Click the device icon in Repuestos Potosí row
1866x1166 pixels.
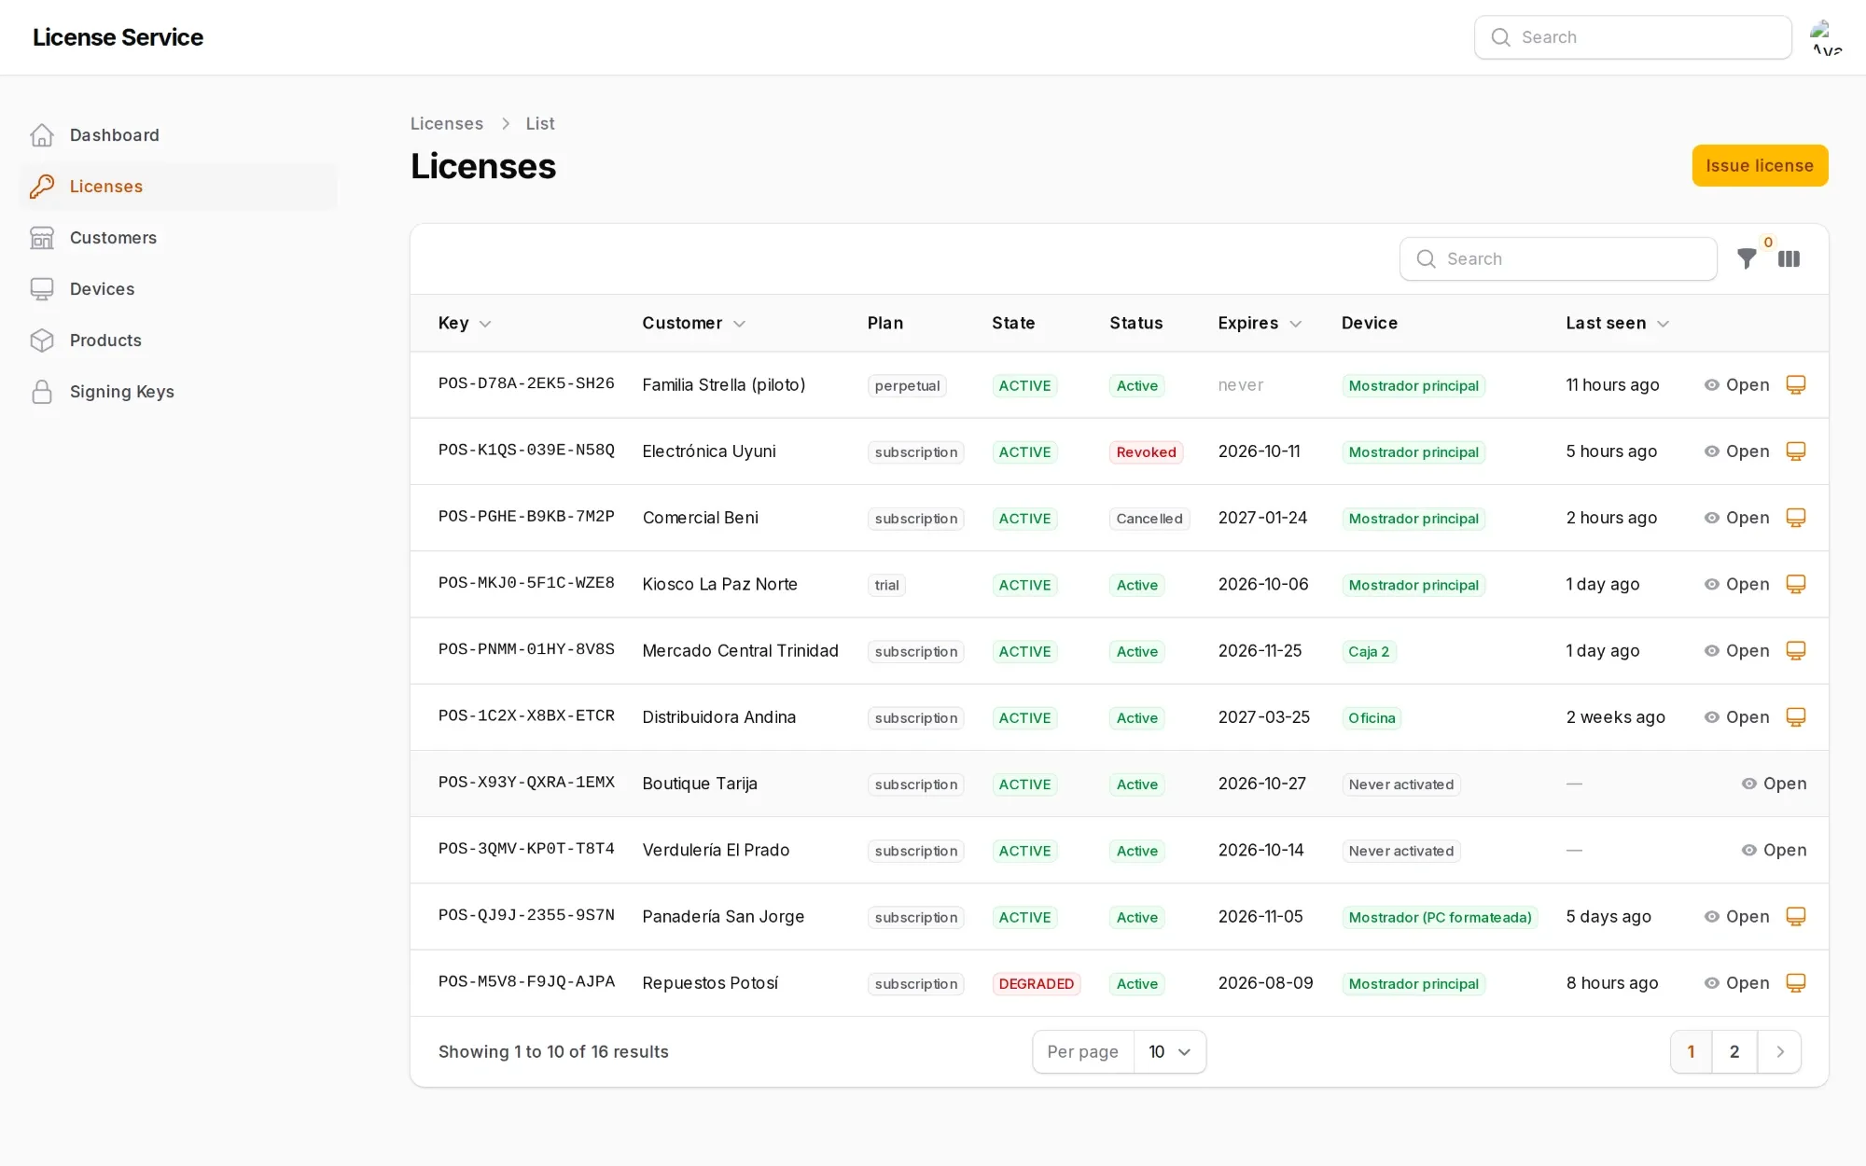point(1796,983)
